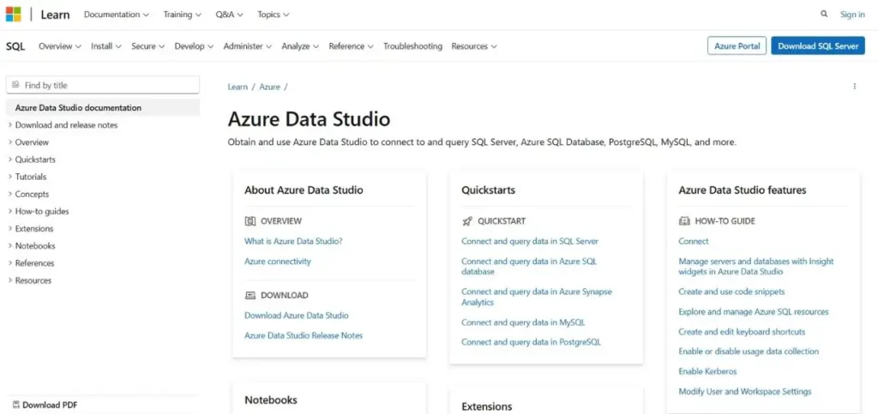878x414 pixels.
Task: Click the Sign in link
Action: click(852, 15)
